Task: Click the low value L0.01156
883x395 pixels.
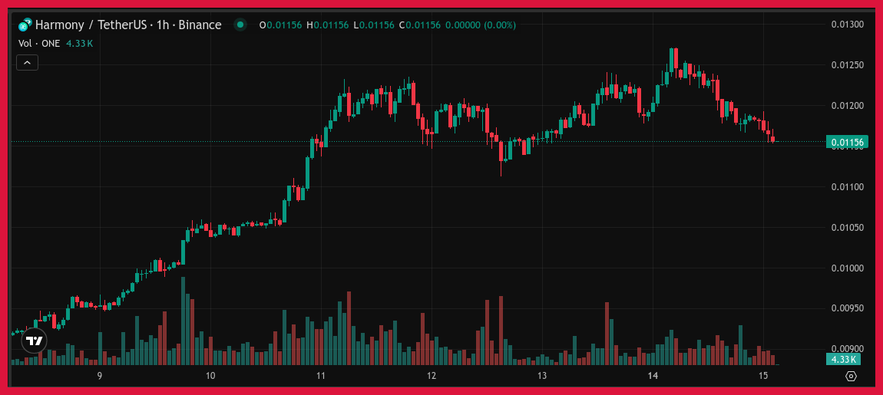Action: 374,25
